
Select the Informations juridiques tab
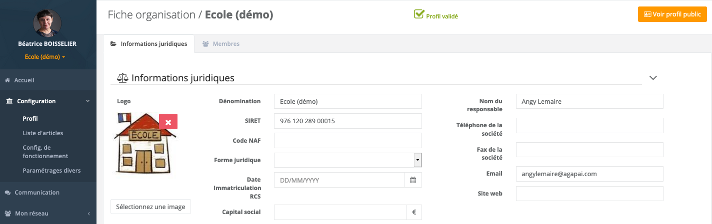pos(148,44)
